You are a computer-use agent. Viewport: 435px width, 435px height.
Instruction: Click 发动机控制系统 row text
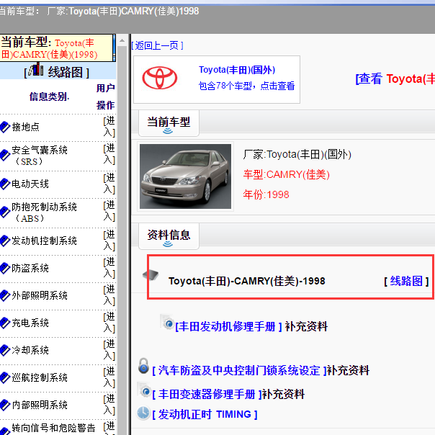pyautogui.click(x=44, y=241)
